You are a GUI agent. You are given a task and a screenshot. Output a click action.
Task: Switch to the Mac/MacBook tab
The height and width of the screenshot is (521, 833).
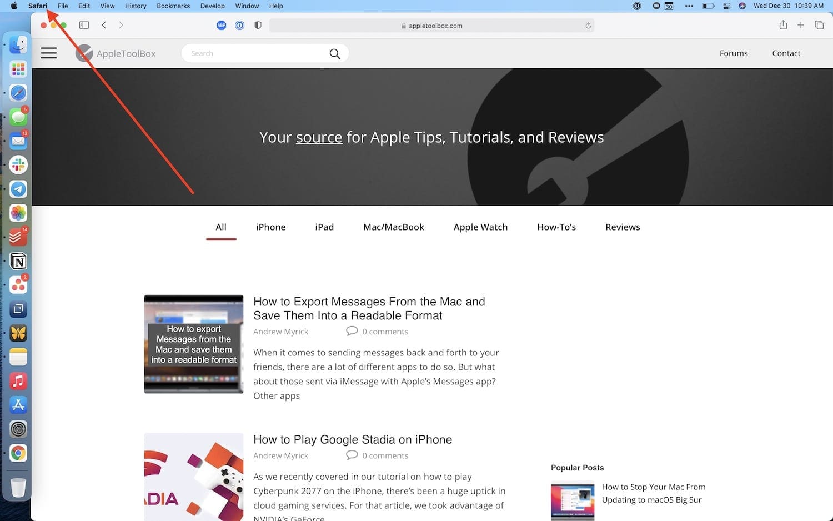(394, 227)
